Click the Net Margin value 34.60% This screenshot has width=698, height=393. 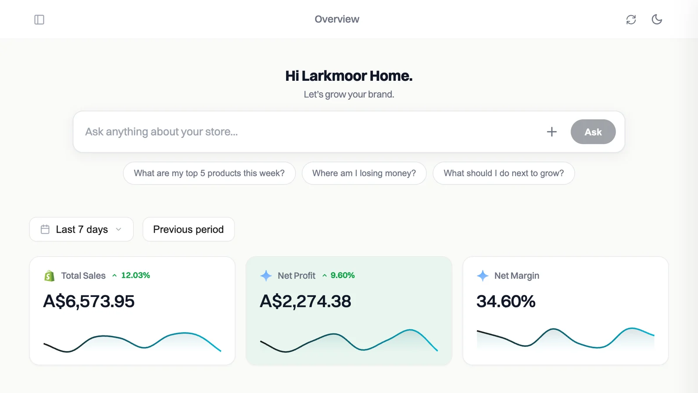[x=506, y=301]
